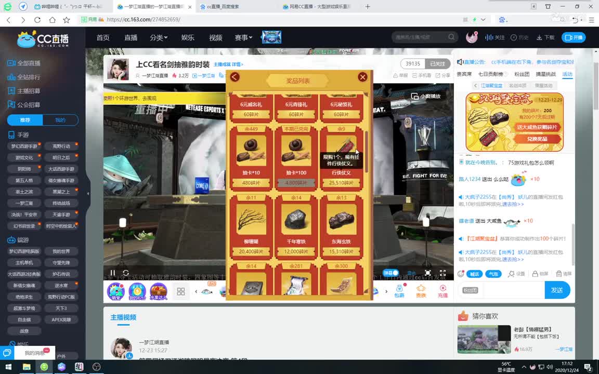Viewport: 599px width, 374px height.
Task: Switch to the 贵宾席 tab
Action: (x=464, y=74)
